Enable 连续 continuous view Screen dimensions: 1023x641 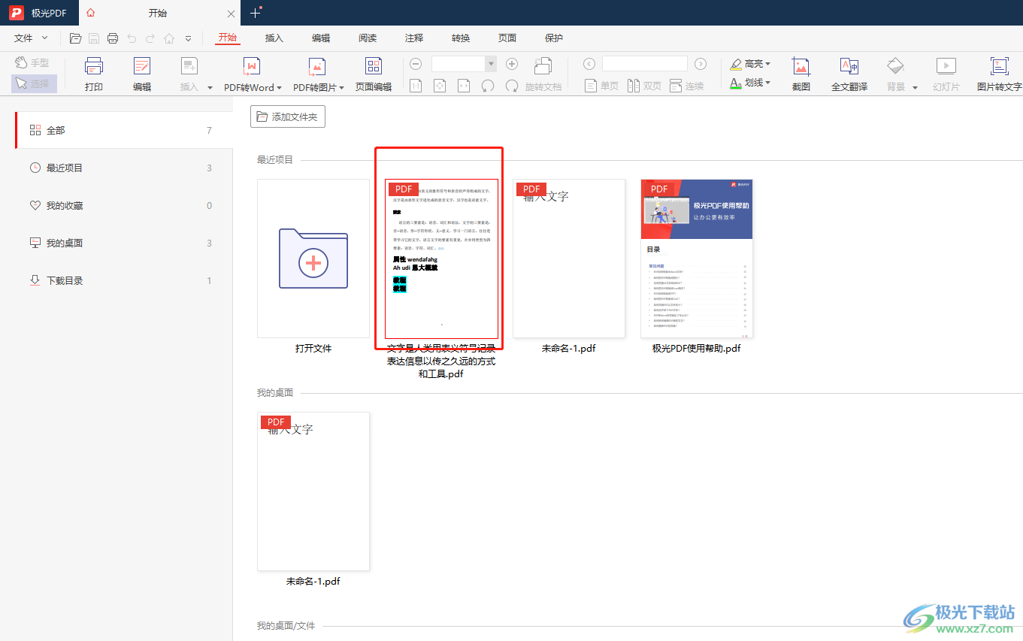(x=686, y=86)
